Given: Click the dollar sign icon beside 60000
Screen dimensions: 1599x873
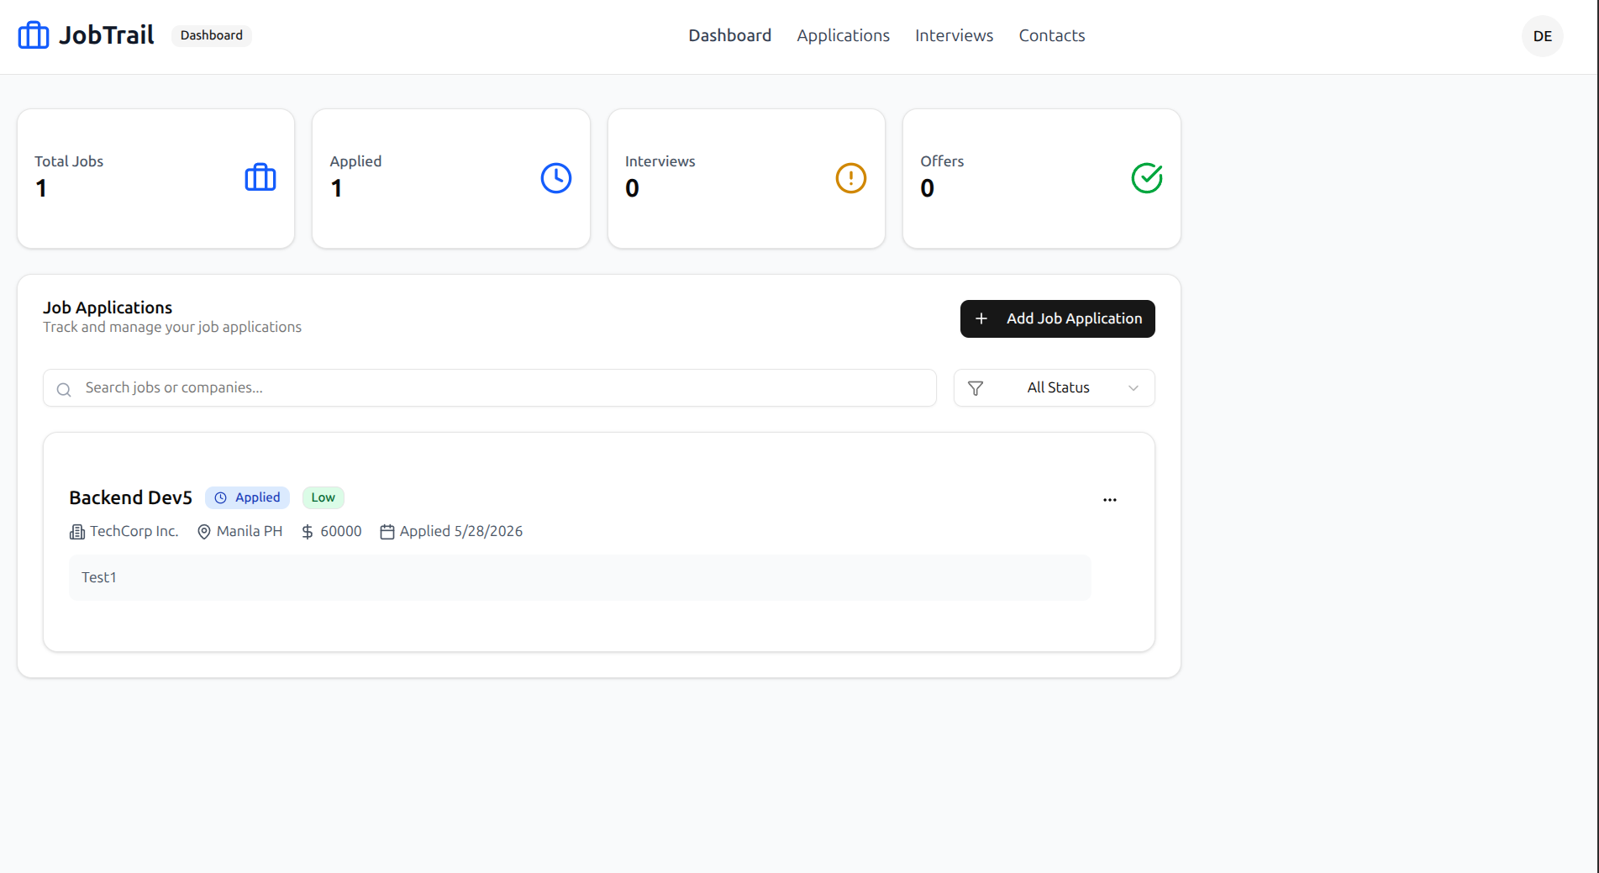Looking at the screenshot, I should [x=308, y=532].
